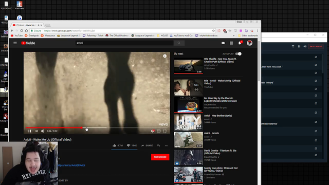Open the YouTube apps grid menu
Image resolution: width=329 pixels, height=185 pixels.
click(231, 43)
